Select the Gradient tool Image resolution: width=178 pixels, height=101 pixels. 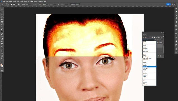point(2,39)
